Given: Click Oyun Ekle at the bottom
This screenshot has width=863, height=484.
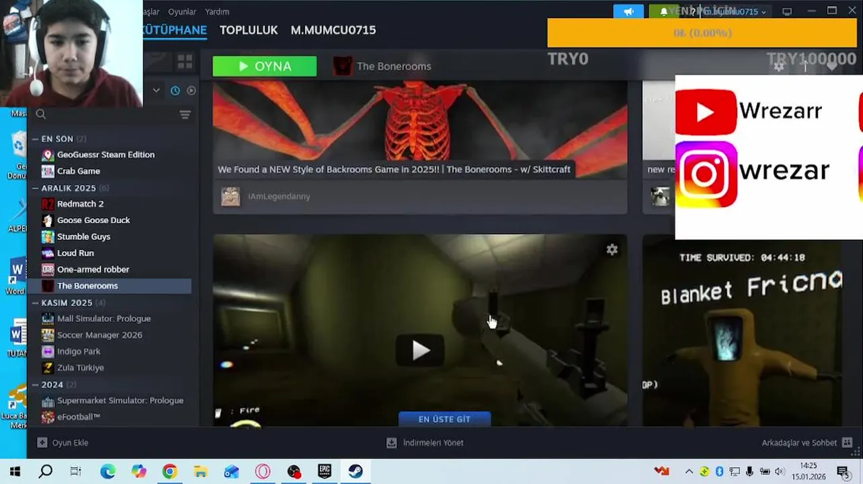Looking at the screenshot, I should [x=63, y=442].
